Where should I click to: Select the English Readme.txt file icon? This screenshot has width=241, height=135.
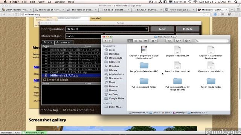point(177,49)
